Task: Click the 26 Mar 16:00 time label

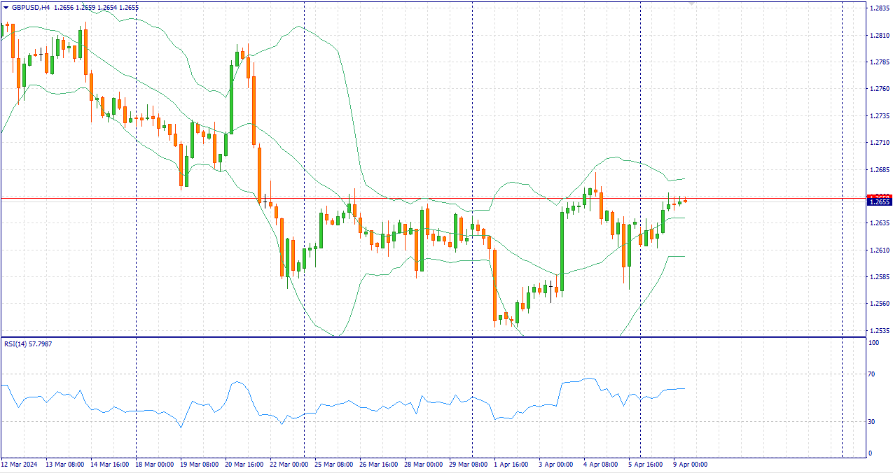Action: pos(378,464)
